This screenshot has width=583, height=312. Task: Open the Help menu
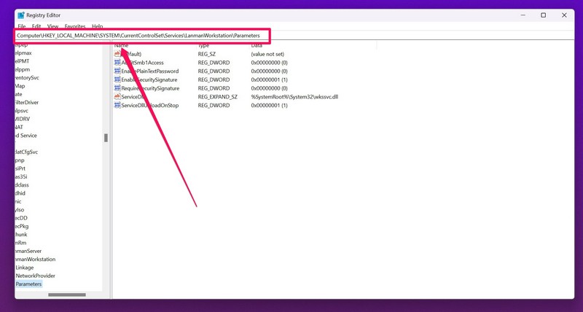(98, 26)
